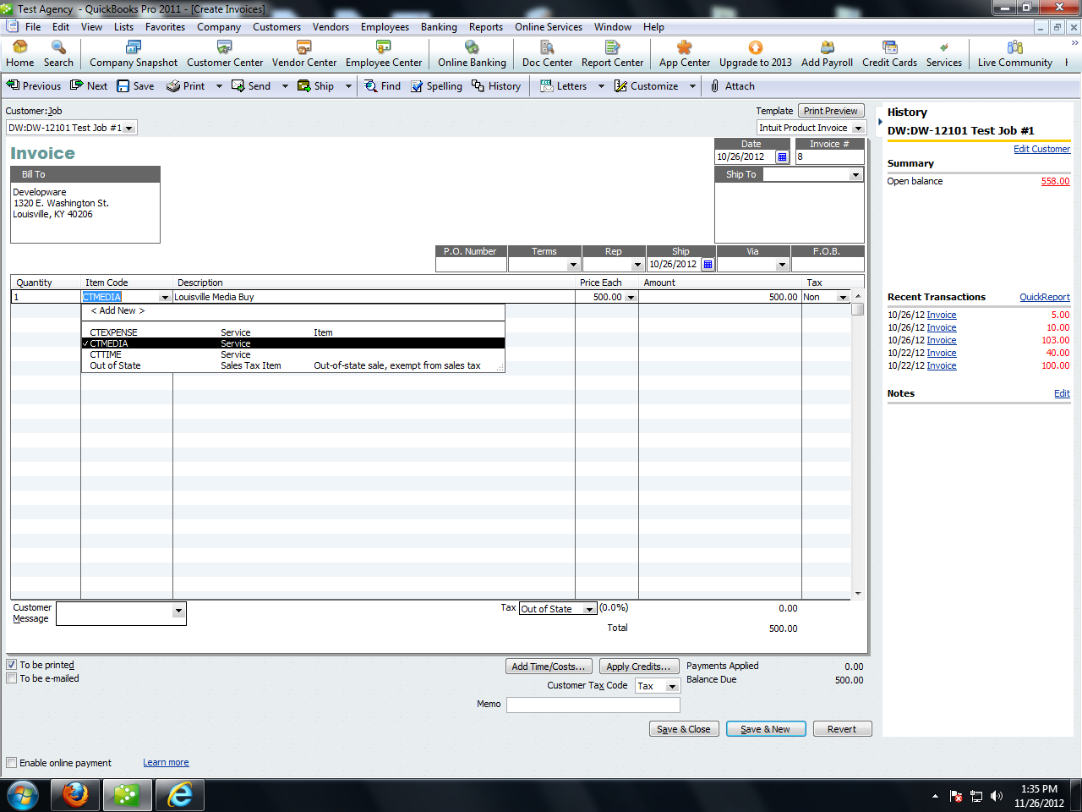
Task: Open the Home icon in the navigation bar
Action: [19, 54]
